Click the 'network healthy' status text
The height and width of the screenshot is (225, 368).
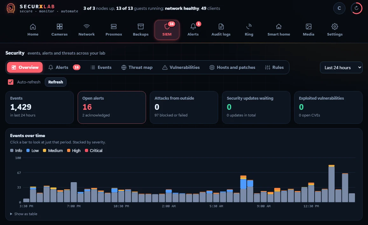click(x=182, y=9)
